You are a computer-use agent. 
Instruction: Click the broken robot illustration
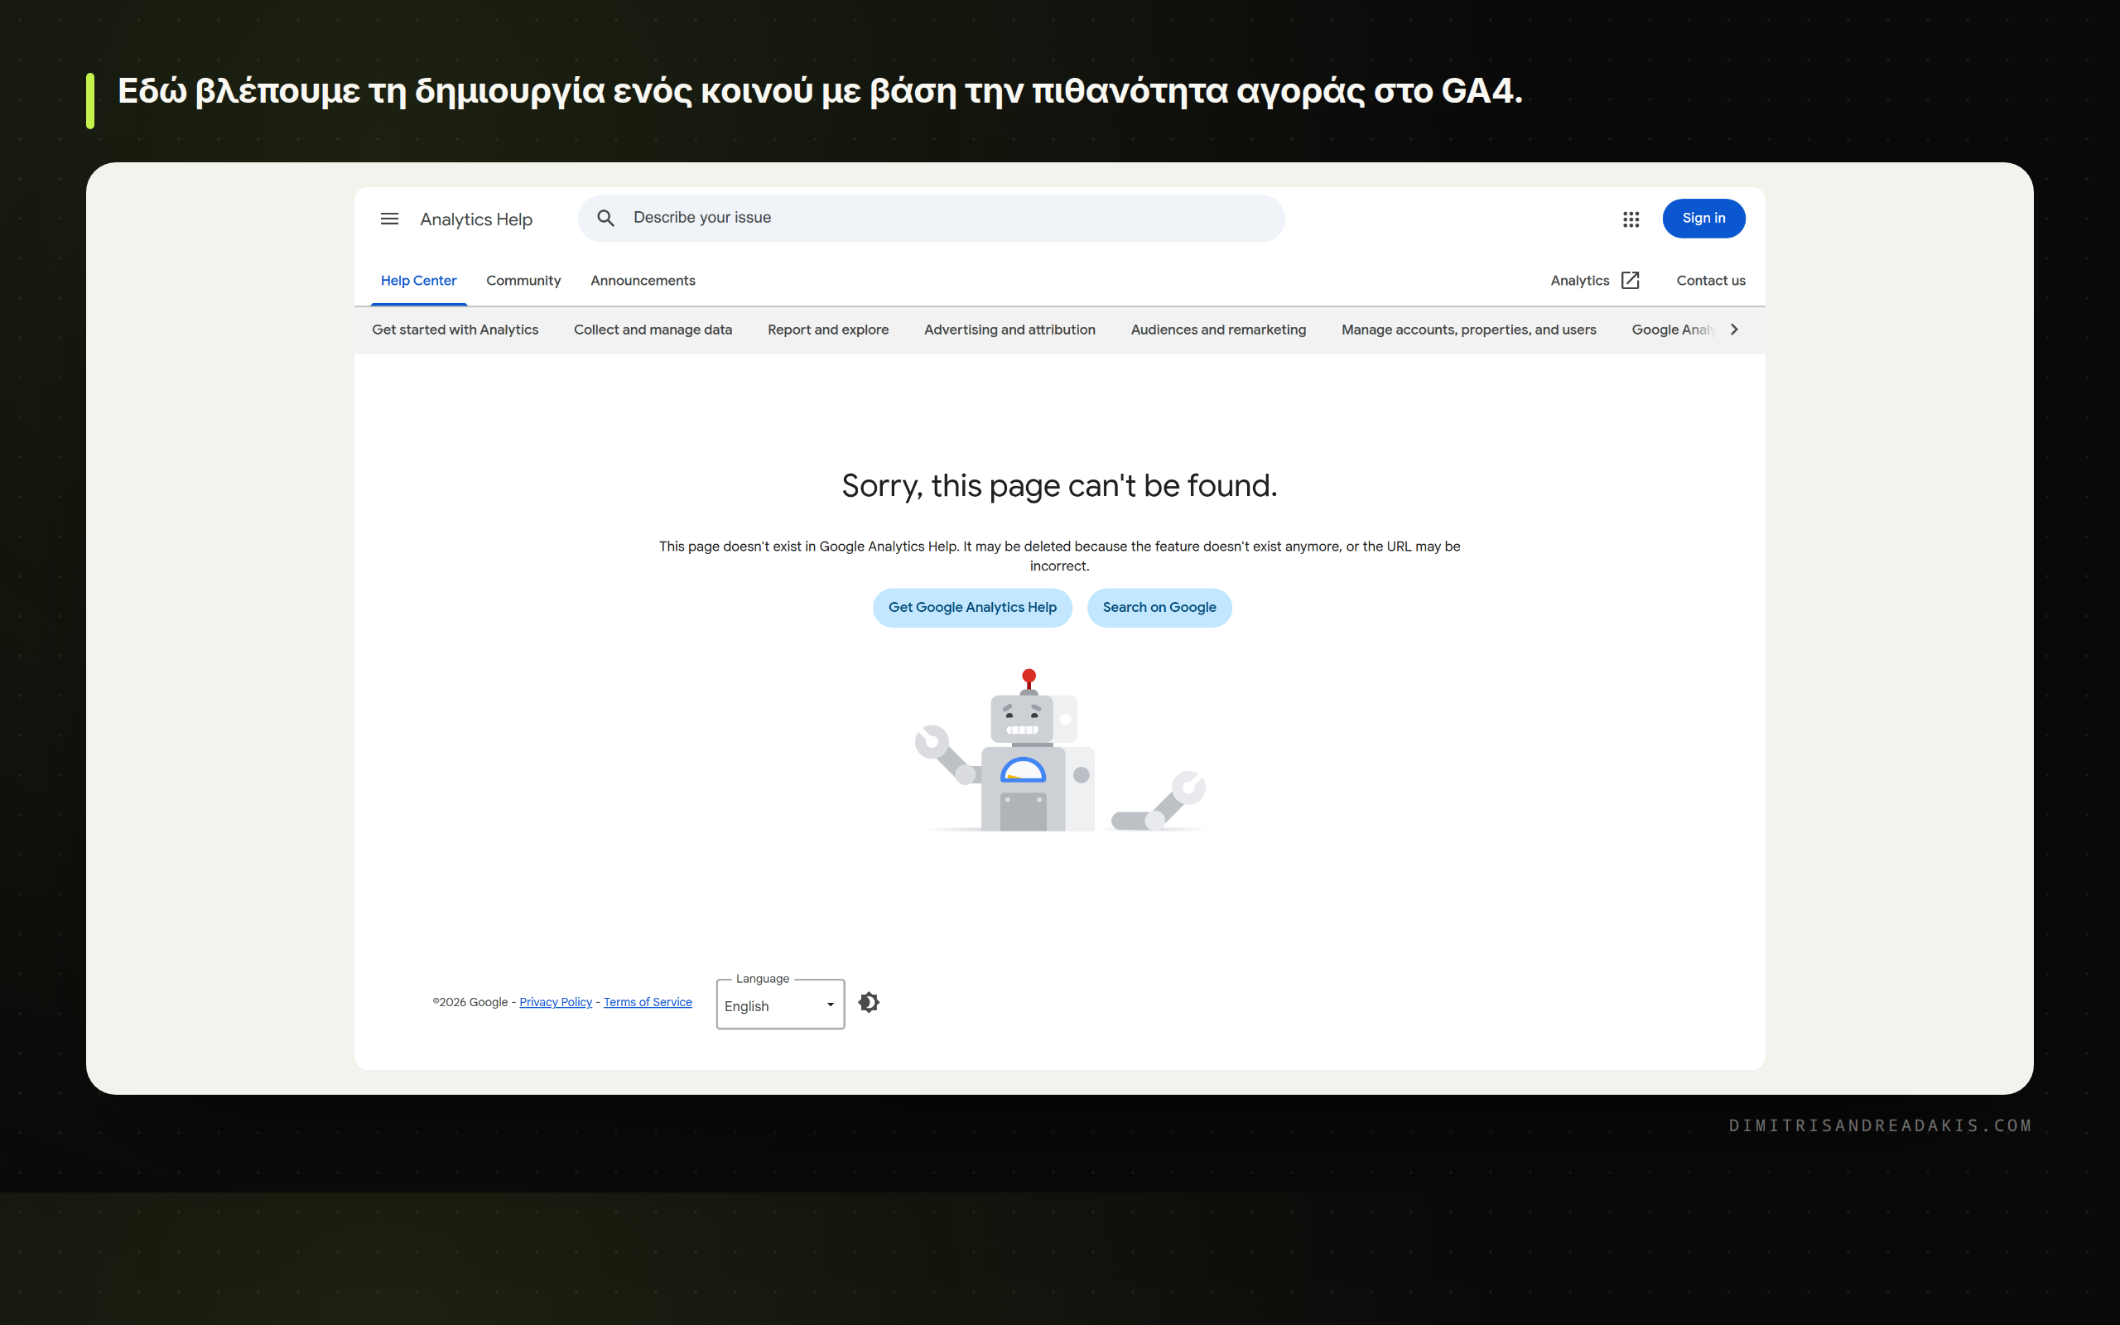pyautogui.click(x=1060, y=750)
